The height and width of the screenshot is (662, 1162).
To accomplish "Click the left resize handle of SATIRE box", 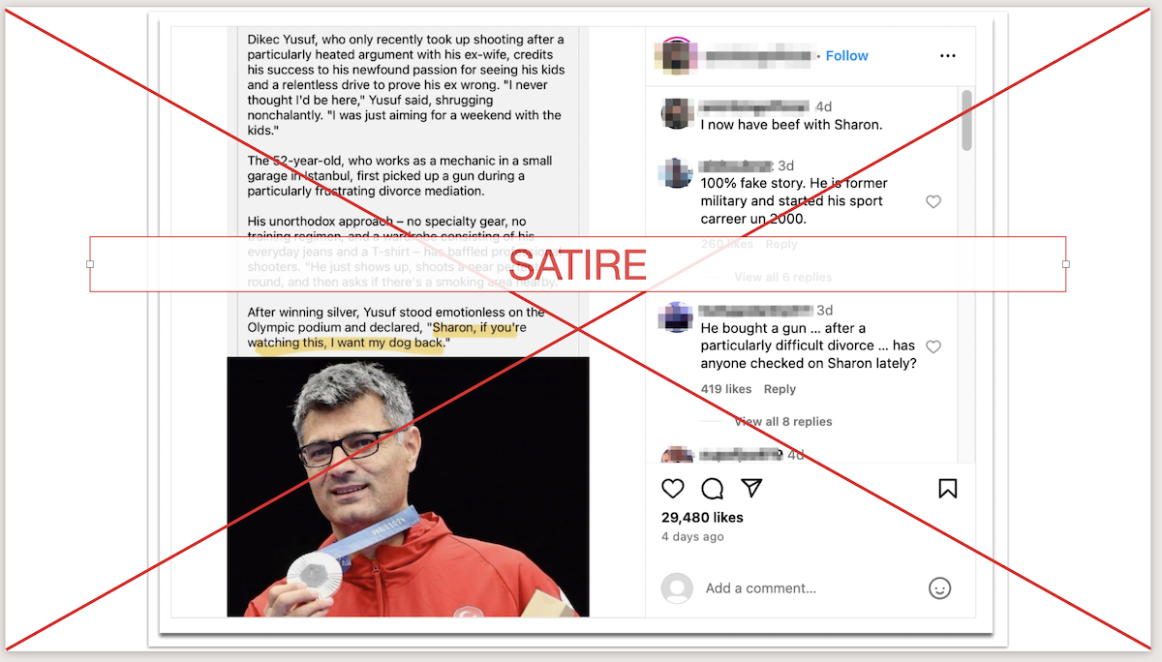I will (90, 264).
